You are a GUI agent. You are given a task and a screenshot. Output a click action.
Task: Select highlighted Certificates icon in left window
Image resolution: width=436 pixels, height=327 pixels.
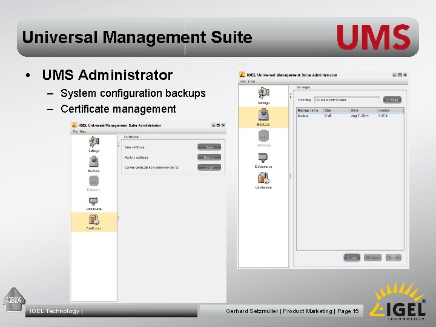point(94,222)
